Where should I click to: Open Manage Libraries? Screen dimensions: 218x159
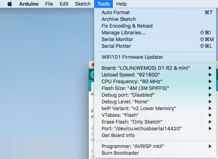pos(123,33)
